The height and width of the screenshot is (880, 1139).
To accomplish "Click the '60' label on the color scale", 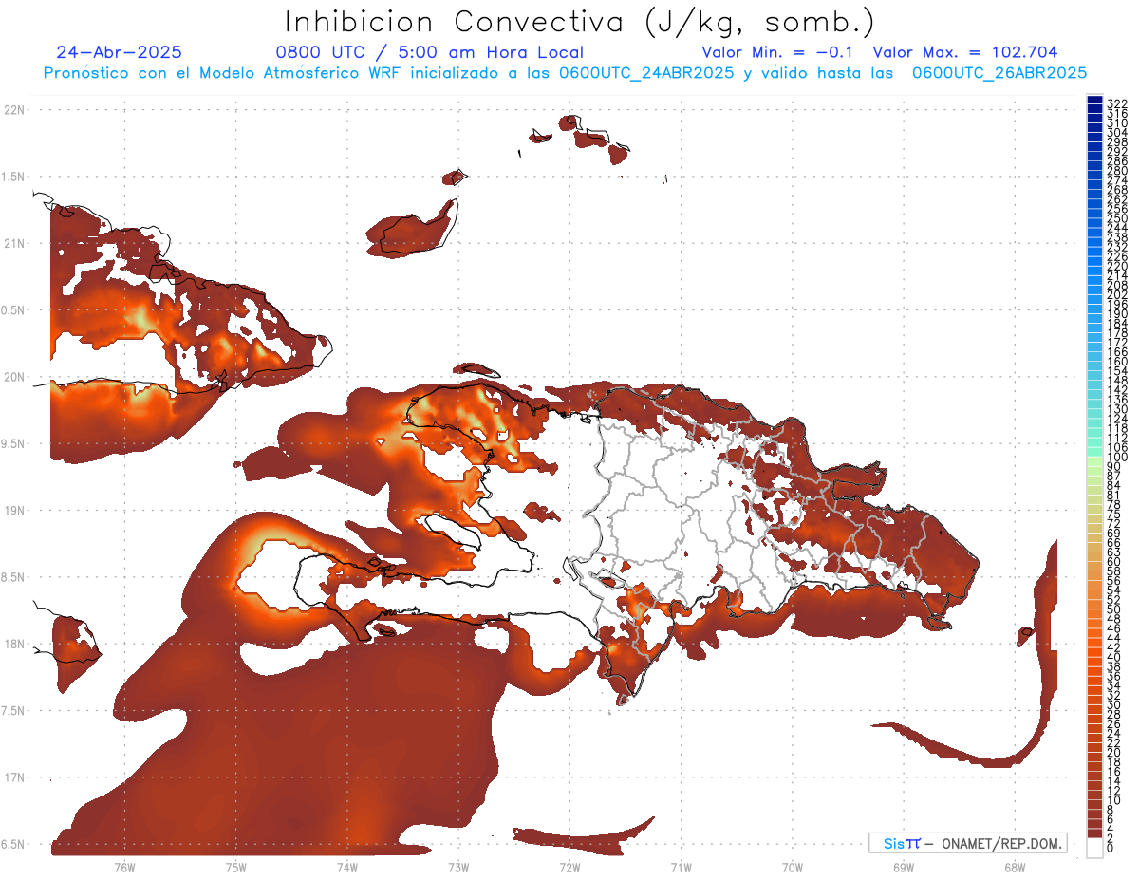I will [x=1114, y=561].
